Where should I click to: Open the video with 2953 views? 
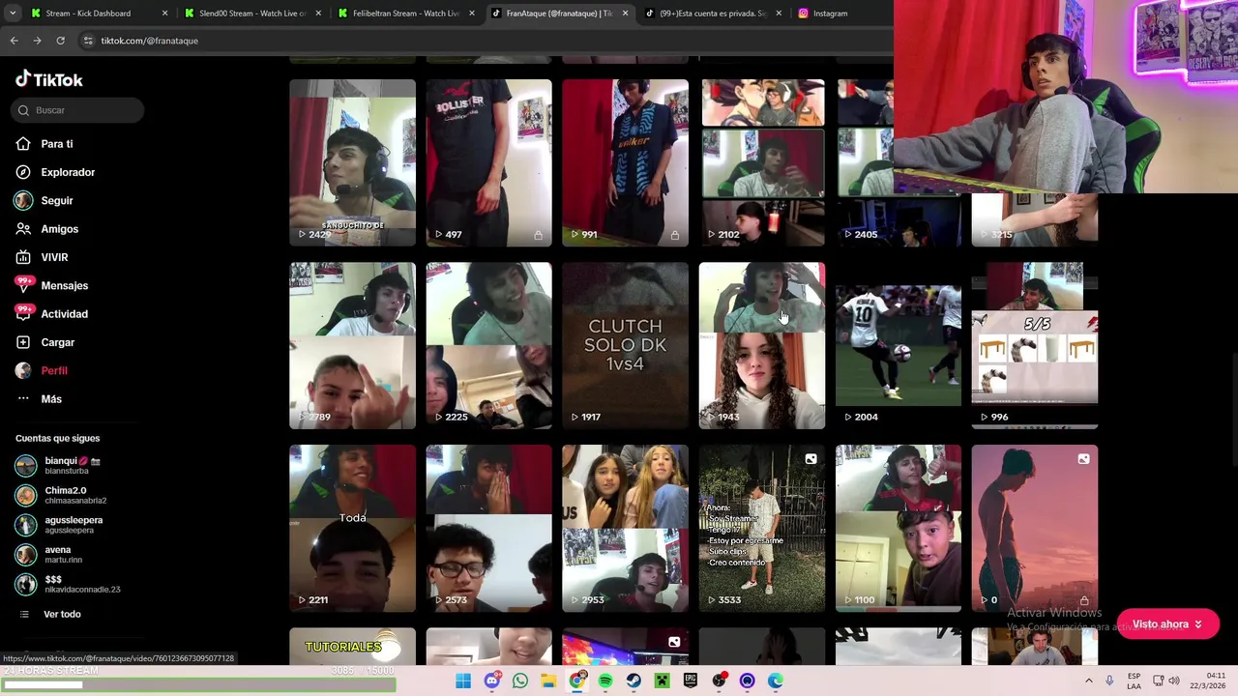625,528
